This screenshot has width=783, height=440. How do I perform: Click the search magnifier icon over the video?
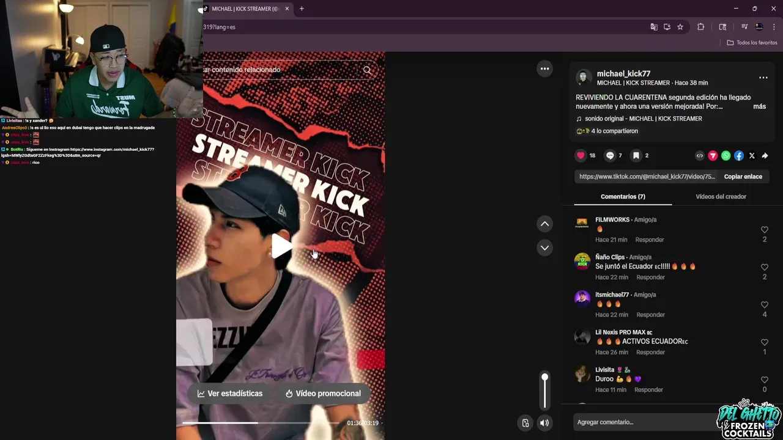click(367, 70)
